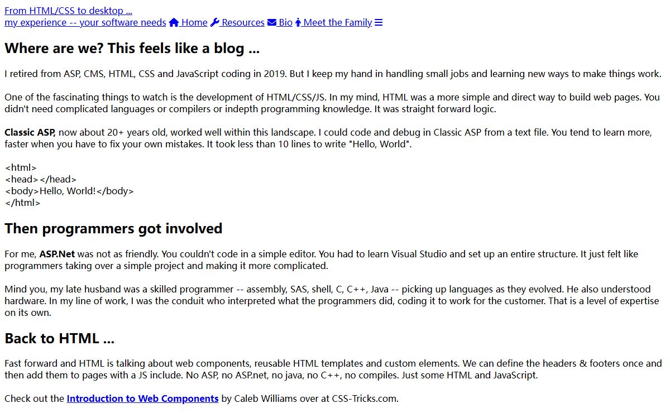
Task: Open the Resources navigation link
Action: (x=243, y=22)
